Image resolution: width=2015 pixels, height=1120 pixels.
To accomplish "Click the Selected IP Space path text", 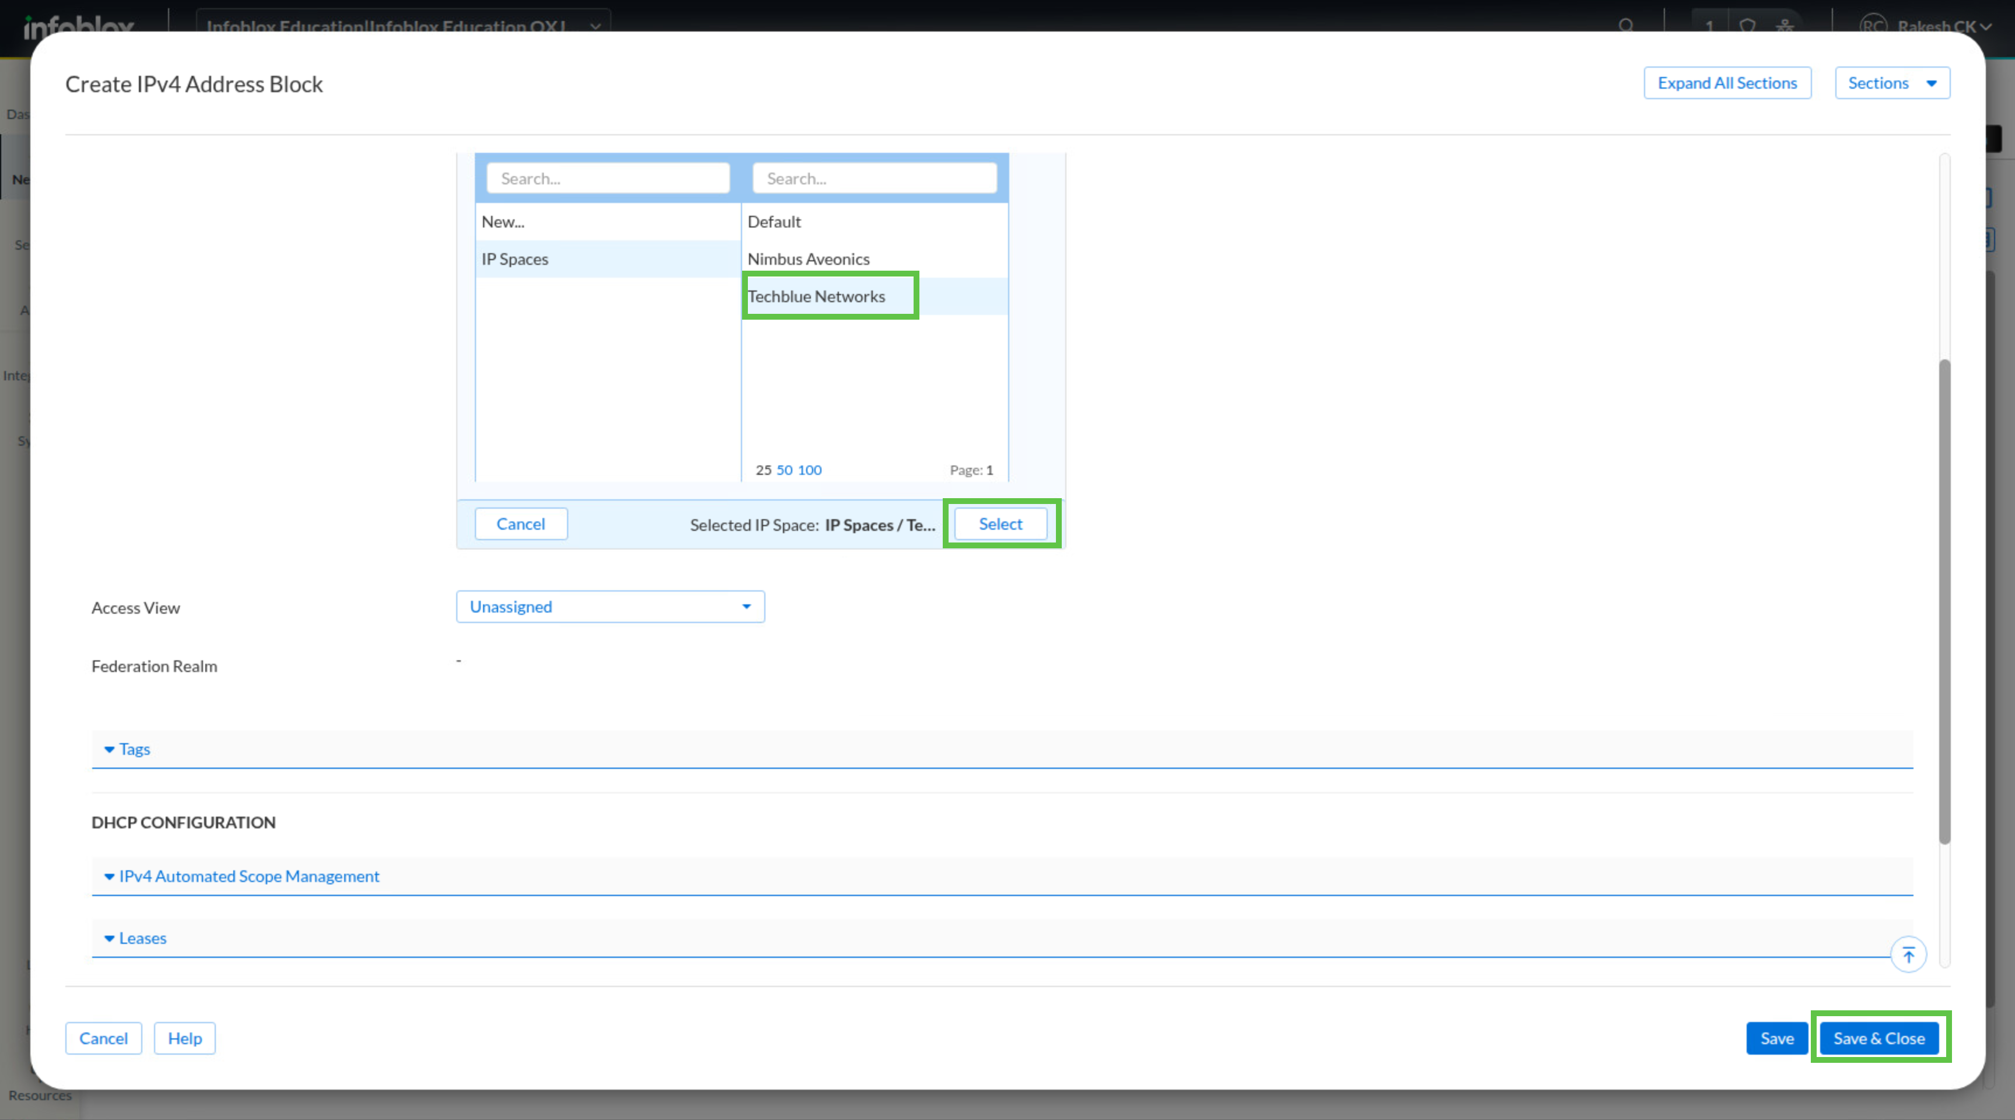I will pyautogui.click(x=880, y=526).
